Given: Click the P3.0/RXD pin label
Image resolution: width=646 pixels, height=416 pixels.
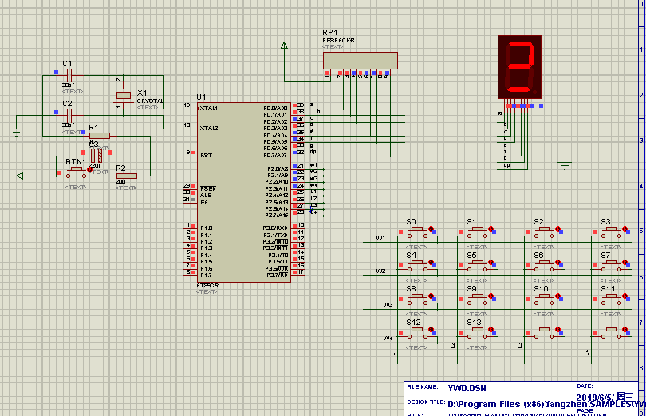Looking at the screenshot, I should pos(275,228).
